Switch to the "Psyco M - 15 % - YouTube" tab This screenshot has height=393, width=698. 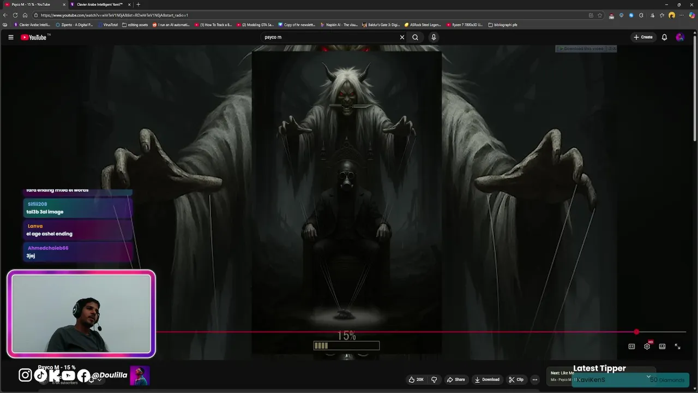point(34,4)
